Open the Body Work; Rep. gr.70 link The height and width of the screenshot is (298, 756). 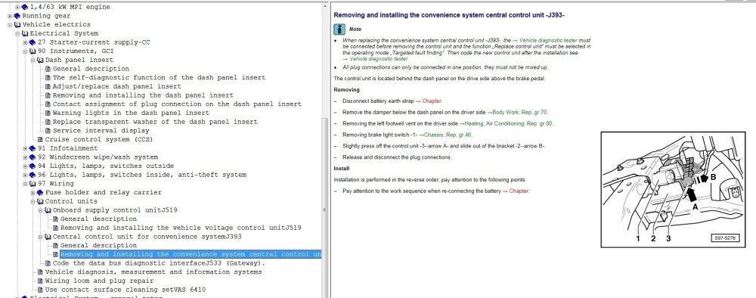pyautogui.click(x=520, y=112)
